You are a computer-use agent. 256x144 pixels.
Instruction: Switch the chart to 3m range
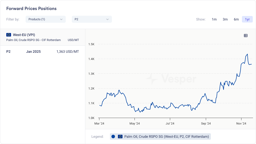(225, 19)
